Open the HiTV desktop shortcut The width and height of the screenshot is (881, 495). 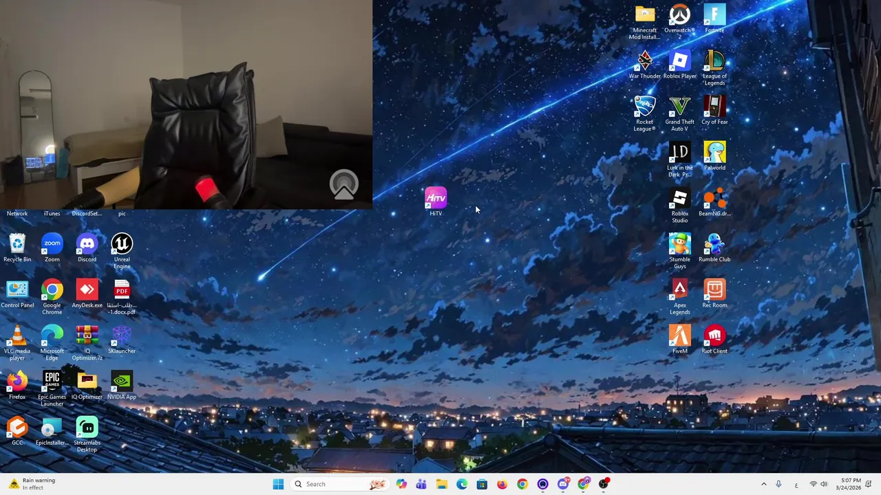436,202
